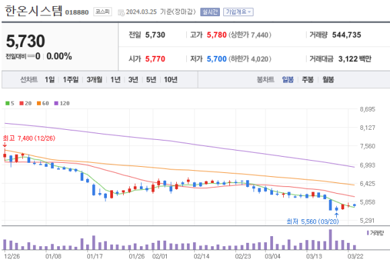Click the red 20-day average legend square
390x263 pixels.
coord(22,104)
